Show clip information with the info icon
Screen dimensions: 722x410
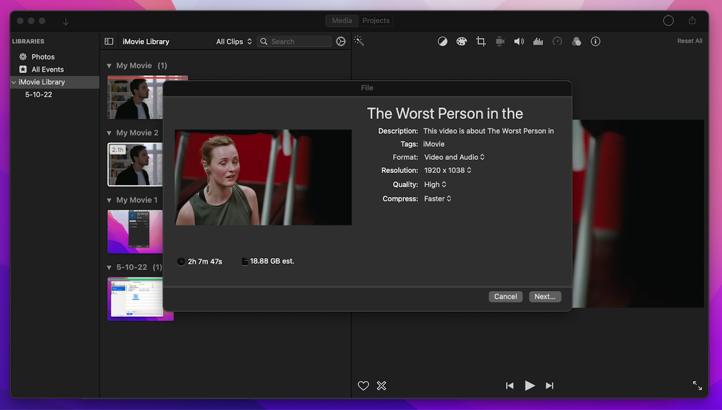pyautogui.click(x=595, y=41)
